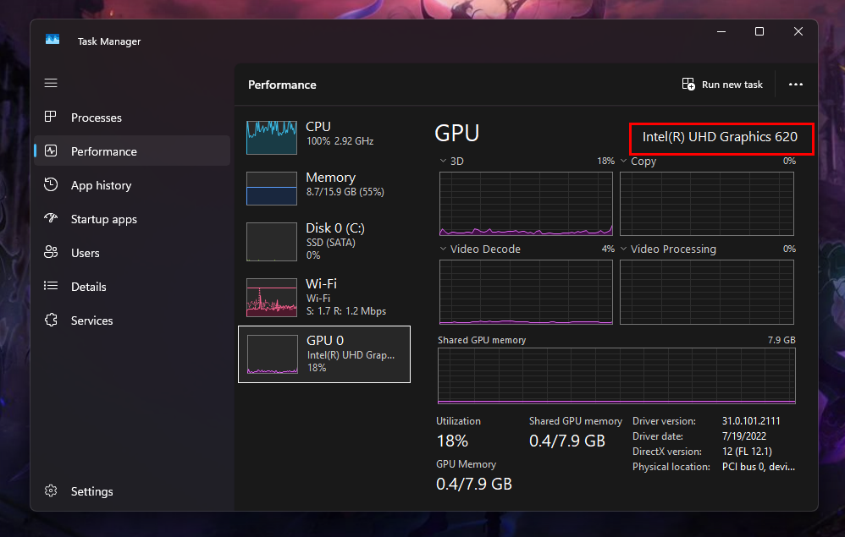Click the S: 1.7 R: 1.2 Mbps text

tap(346, 311)
